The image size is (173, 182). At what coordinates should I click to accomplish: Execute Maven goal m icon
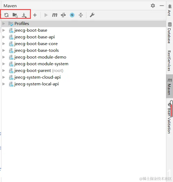pos(55,15)
